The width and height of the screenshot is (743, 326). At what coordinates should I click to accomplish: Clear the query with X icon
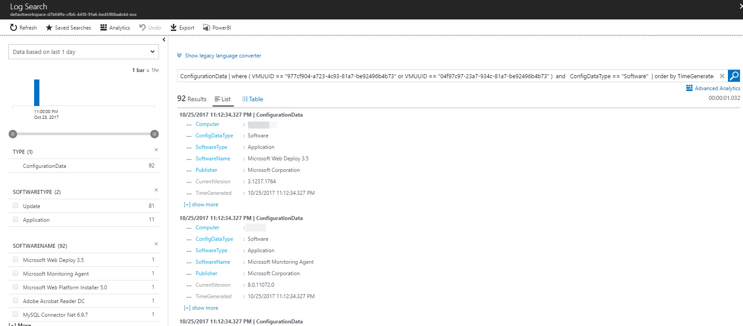[722, 76]
